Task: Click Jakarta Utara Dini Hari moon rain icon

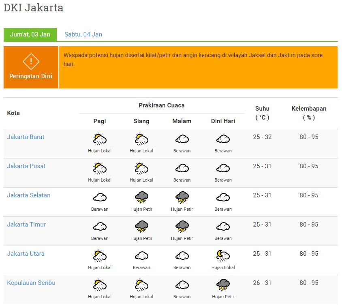Action: [x=223, y=256]
